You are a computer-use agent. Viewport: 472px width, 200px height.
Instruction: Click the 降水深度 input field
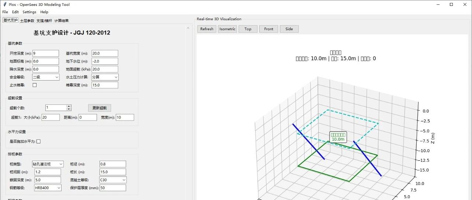(x=46, y=69)
